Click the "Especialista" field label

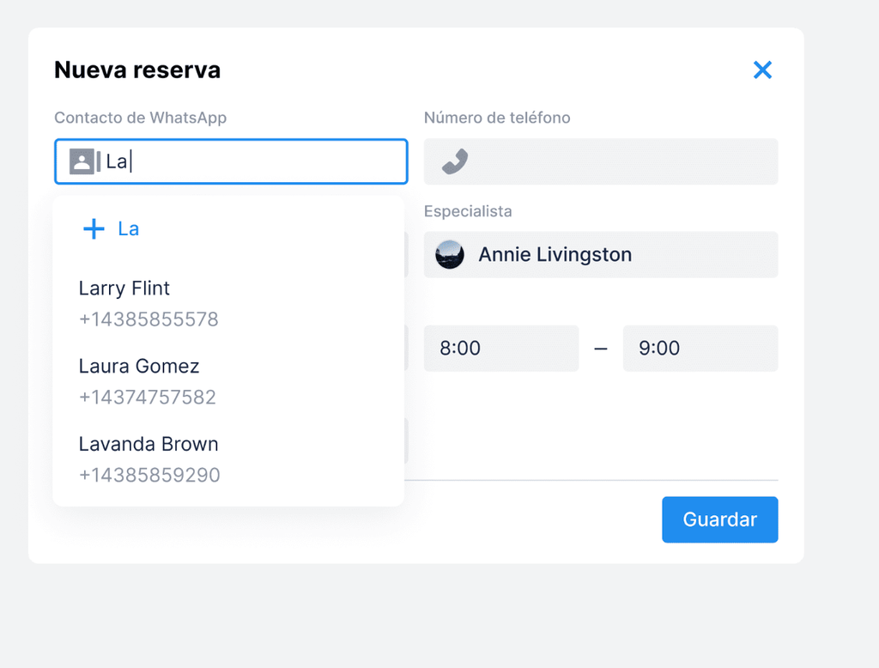(468, 211)
